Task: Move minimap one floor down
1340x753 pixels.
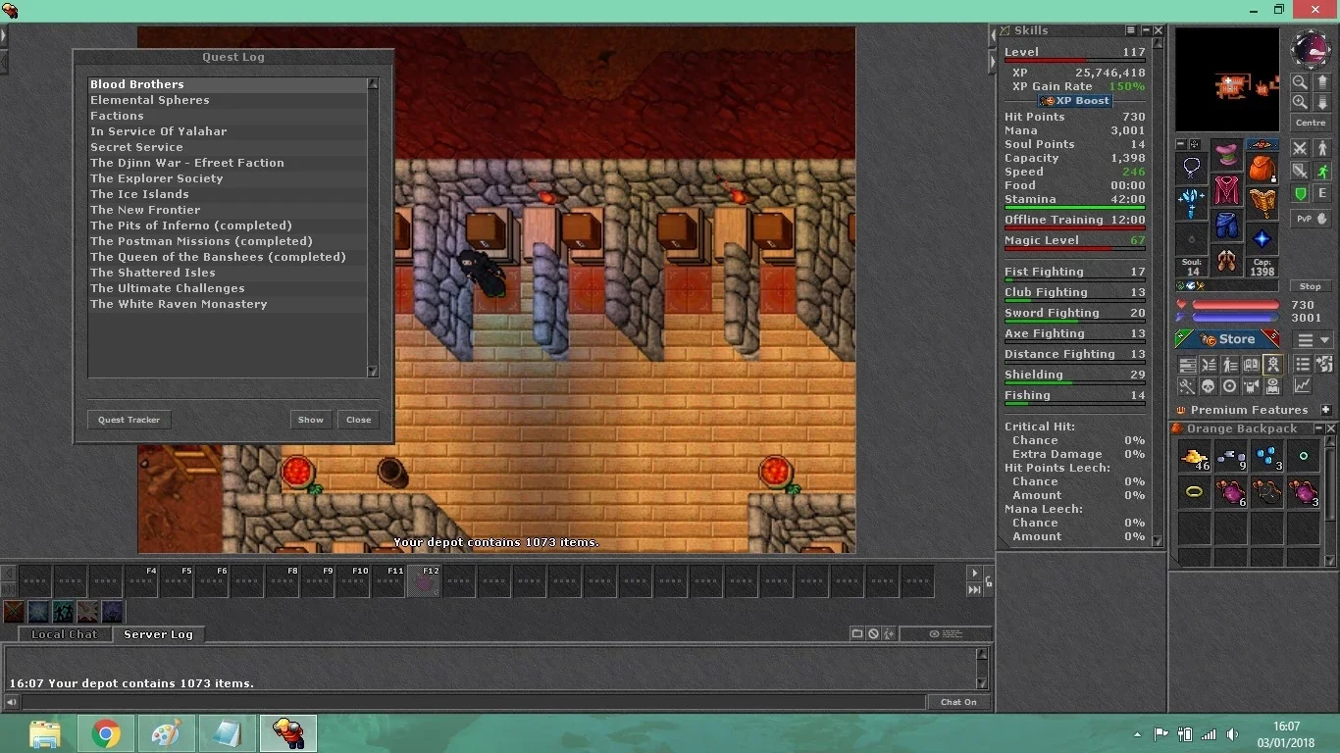Action: [x=1321, y=101]
